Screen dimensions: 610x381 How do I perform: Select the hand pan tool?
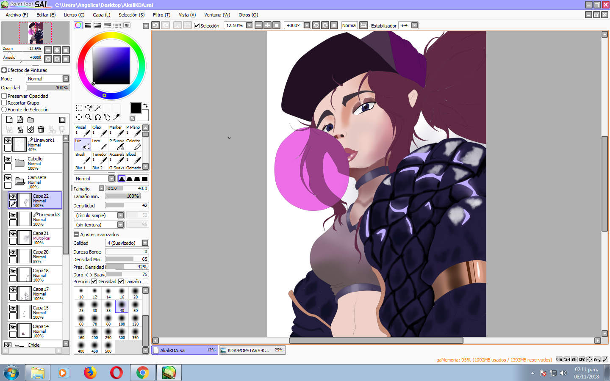coord(107,117)
